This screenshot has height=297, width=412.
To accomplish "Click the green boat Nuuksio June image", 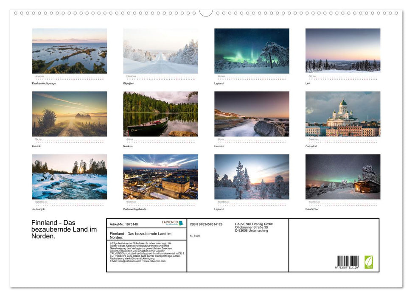I will tap(160, 114).
